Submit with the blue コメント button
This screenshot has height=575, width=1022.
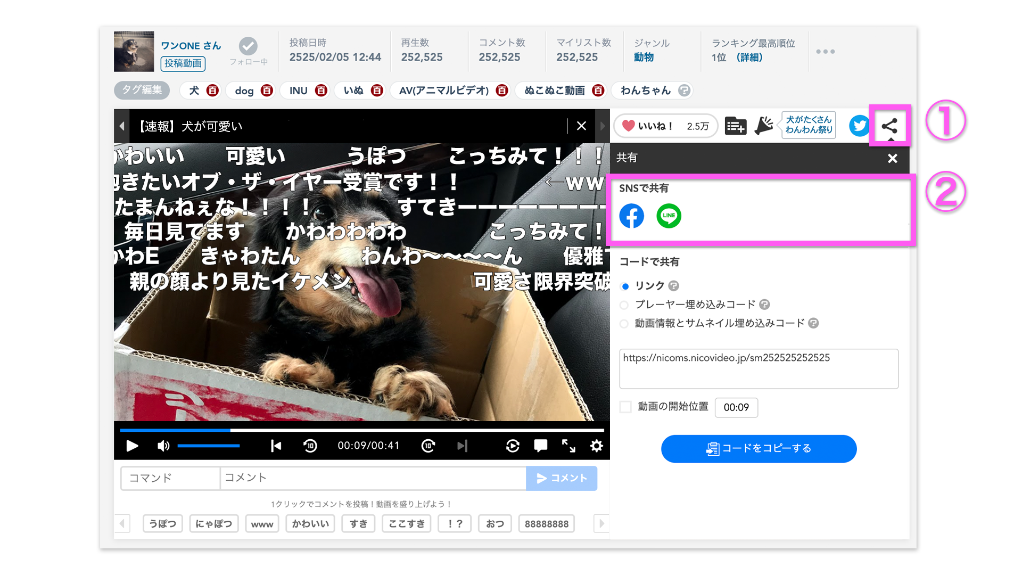point(562,478)
